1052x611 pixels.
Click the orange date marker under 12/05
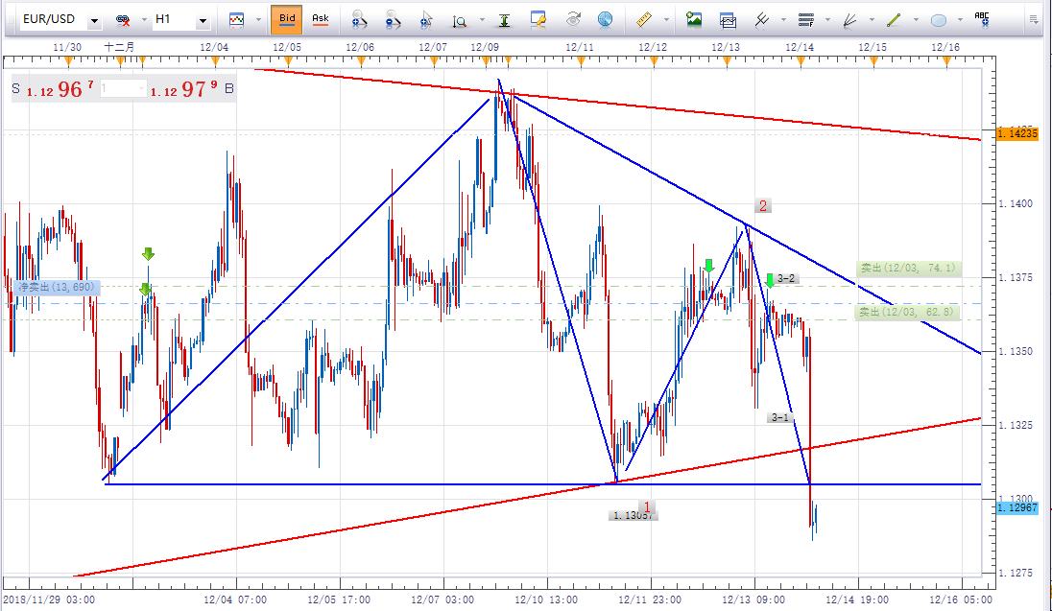coord(288,61)
